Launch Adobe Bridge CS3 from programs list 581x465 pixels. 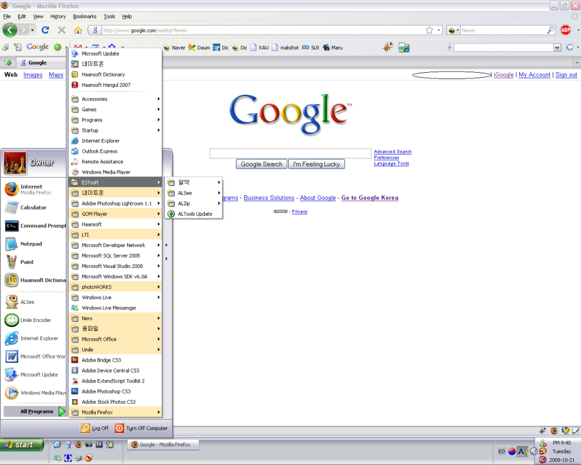tap(115, 360)
